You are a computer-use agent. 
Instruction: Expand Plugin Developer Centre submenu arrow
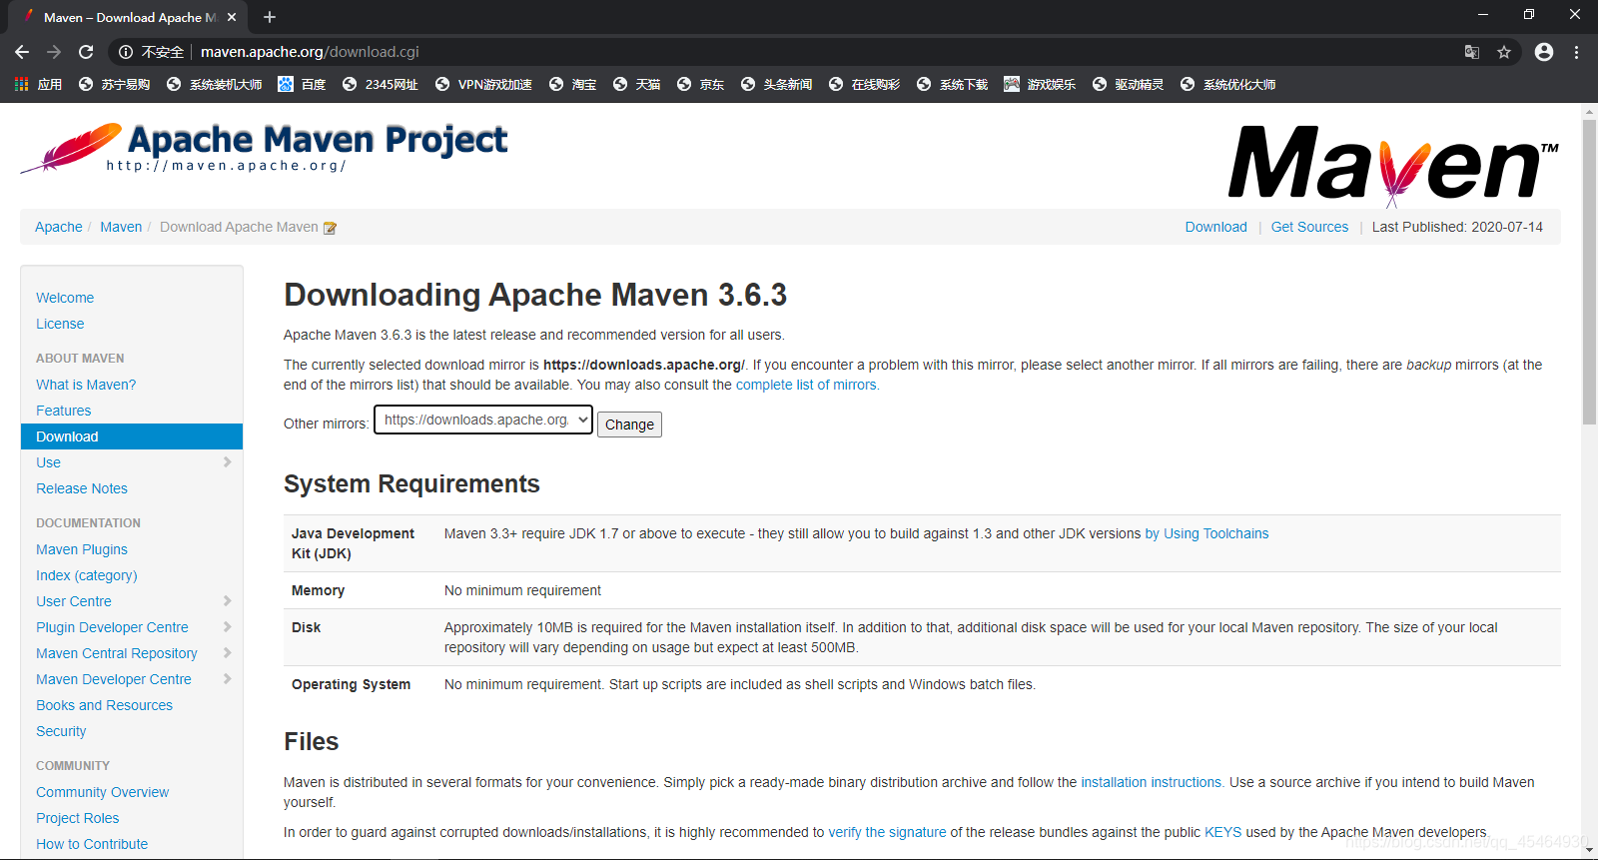coord(227,627)
